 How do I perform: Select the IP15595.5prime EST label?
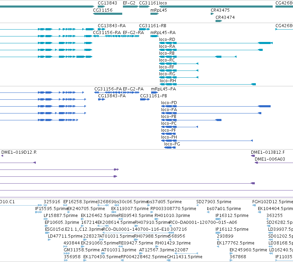tap(51, 209)
